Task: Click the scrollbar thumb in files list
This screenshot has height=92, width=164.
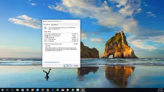Action: [x=77, y=40]
